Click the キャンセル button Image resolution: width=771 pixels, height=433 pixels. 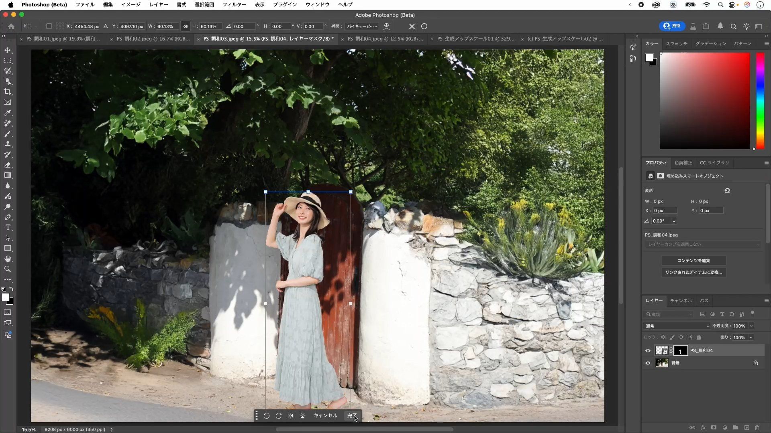pyautogui.click(x=325, y=416)
